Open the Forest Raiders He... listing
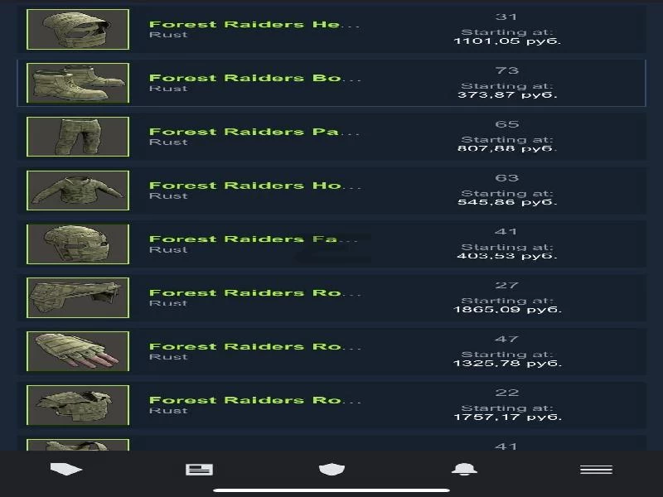The height and width of the screenshot is (497, 663). click(x=331, y=29)
